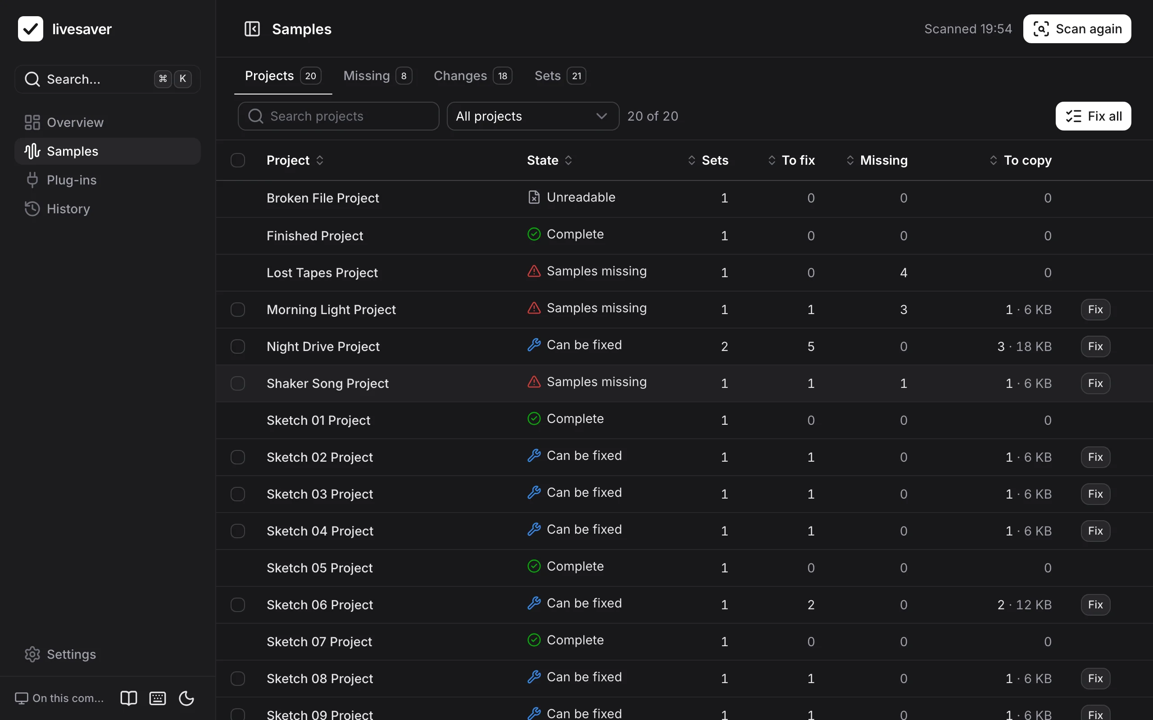Click the On this computer monitor icon

tap(22, 698)
